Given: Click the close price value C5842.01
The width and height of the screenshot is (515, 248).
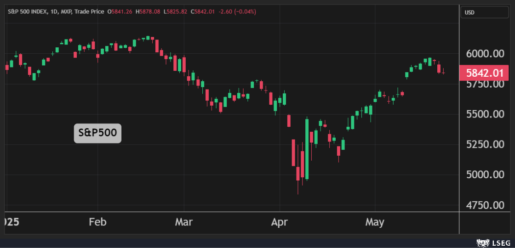Looking at the screenshot, I should click(x=201, y=11).
